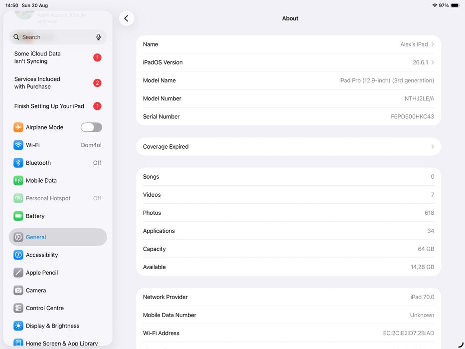Tap the Photos count 618

pos(429,213)
